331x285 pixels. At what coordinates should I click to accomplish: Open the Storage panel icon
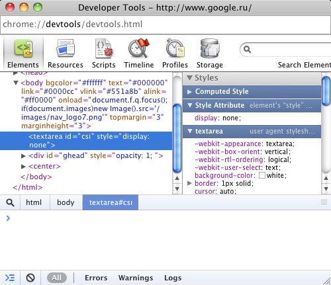tap(210, 48)
